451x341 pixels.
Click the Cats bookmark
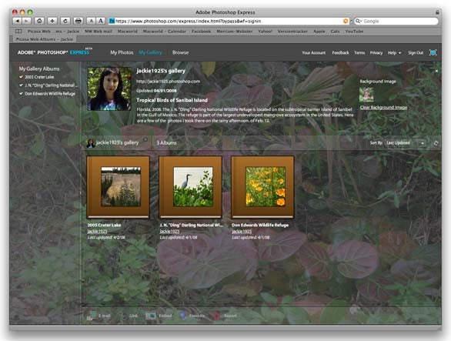[x=335, y=31]
